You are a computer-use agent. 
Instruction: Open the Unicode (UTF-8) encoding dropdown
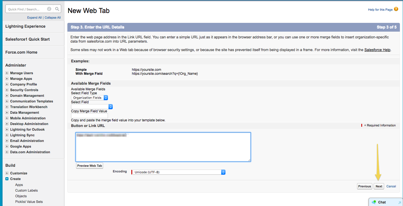pos(179,172)
